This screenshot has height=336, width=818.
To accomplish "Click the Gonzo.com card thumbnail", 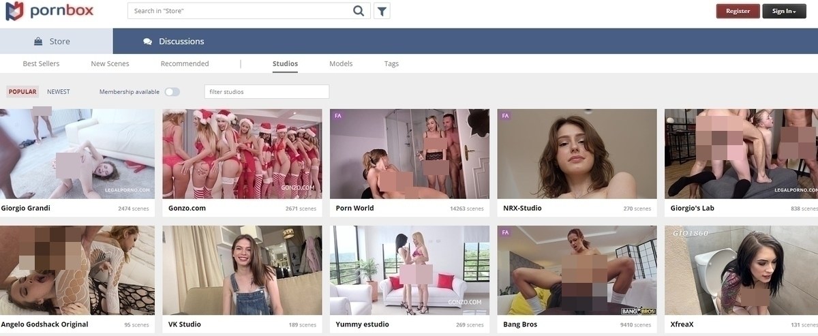I will pos(242,154).
